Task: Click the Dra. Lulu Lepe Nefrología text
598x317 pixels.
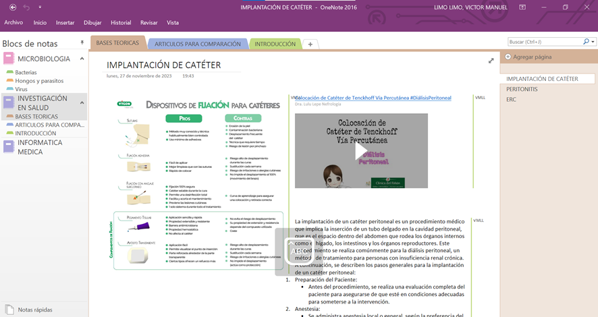Action: pyautogui.click(x=318, y=104)
